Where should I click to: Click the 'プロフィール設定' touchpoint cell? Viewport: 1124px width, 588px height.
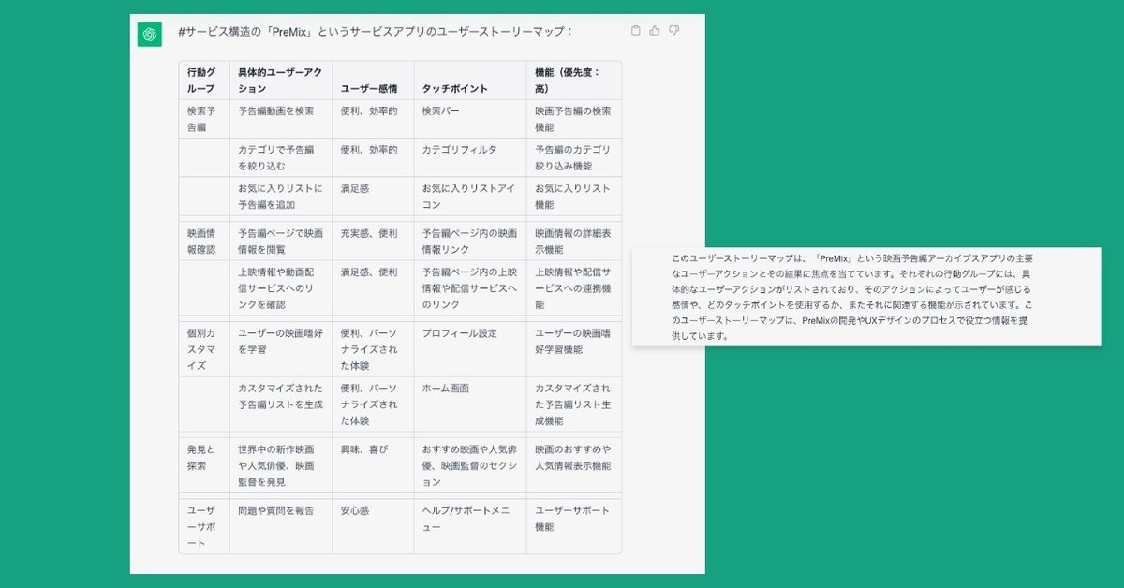pyautogui.click(x=470, y=349)
